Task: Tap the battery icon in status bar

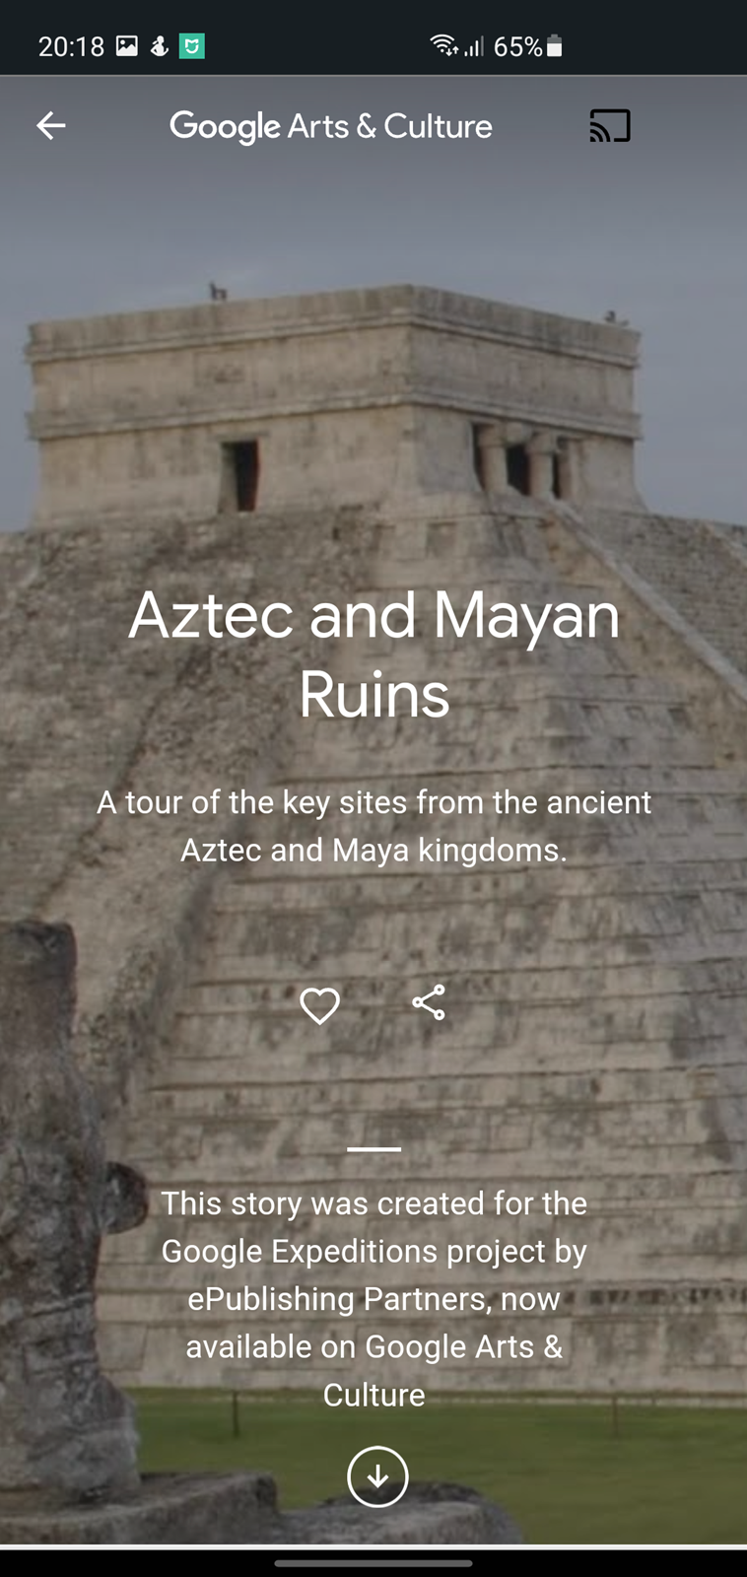Action: [555, 46]
